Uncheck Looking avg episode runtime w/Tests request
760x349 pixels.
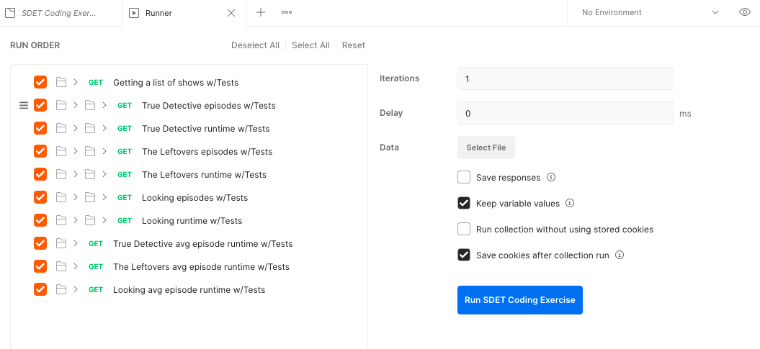(x=40, y=289)
